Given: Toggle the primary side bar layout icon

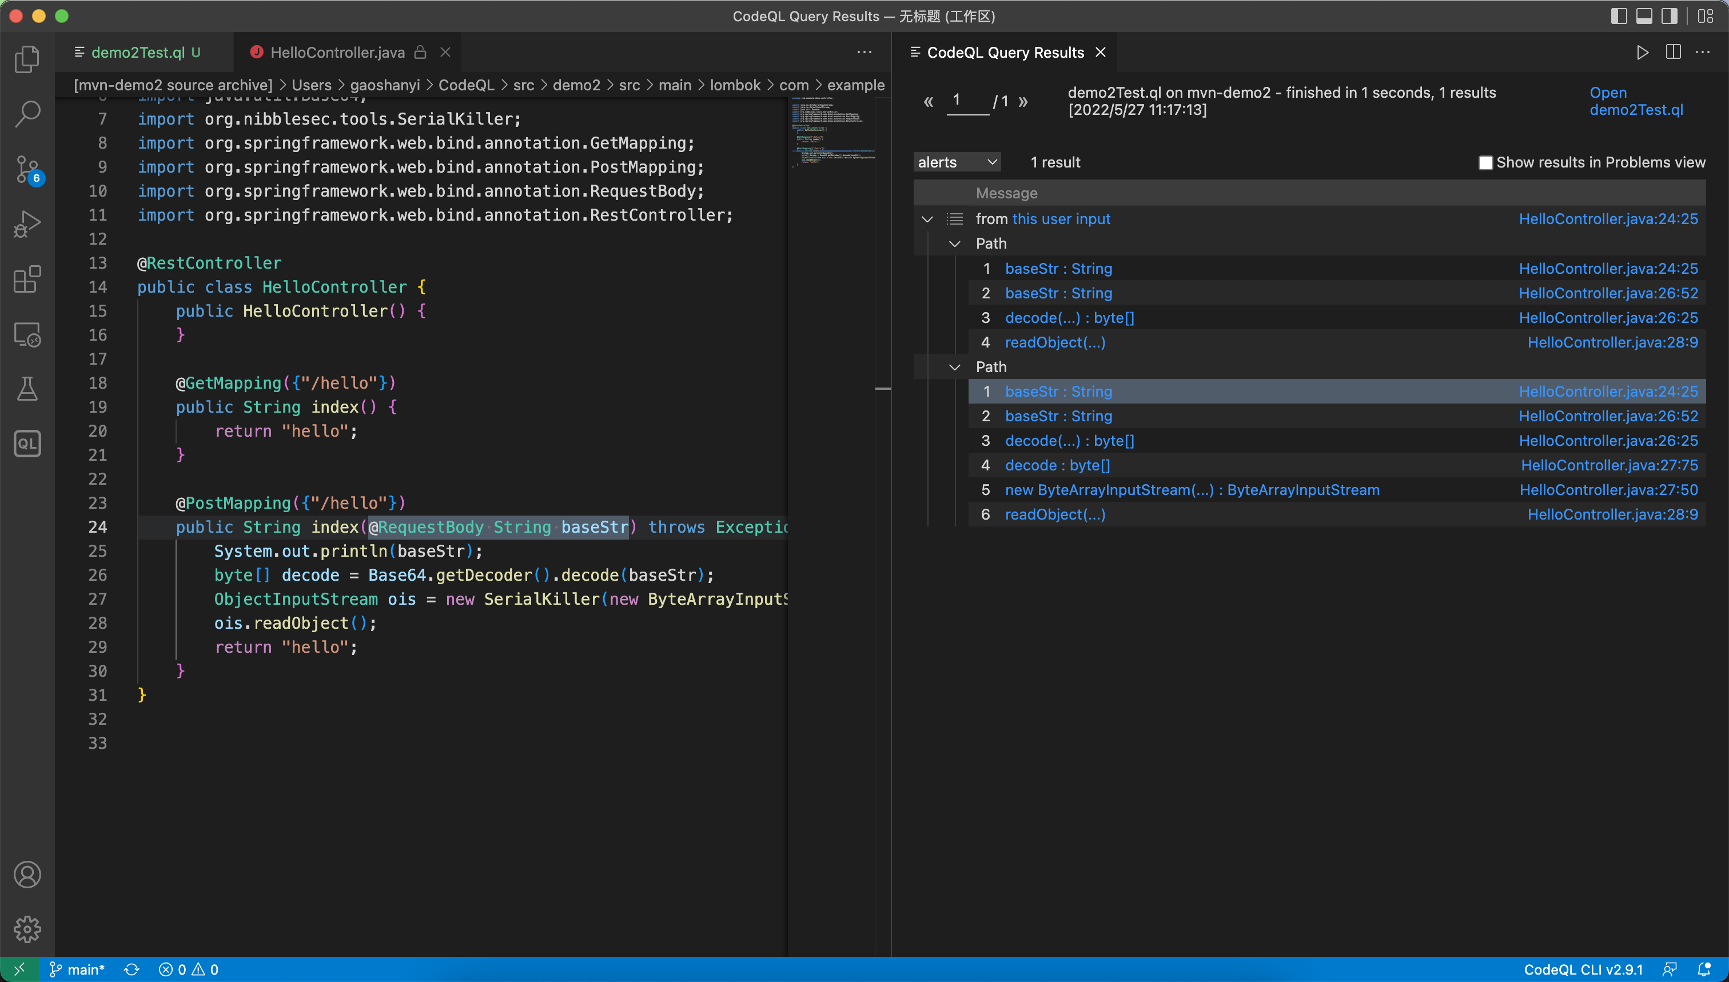Looking at the screenshot, I should pyautogui.click(x=1619, y=16).
